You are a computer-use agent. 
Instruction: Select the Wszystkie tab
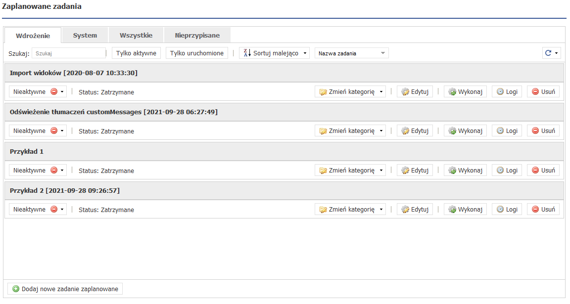click(136, 35)
